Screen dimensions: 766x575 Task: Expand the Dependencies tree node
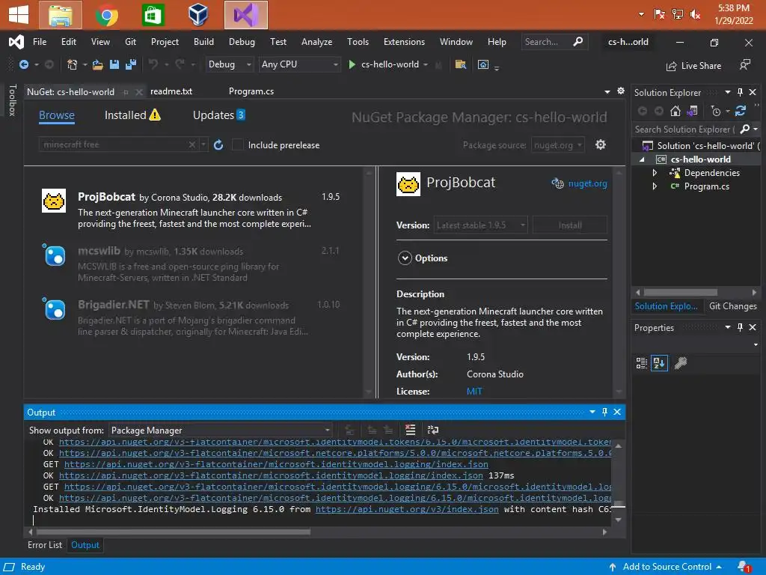tap(655, 173)
